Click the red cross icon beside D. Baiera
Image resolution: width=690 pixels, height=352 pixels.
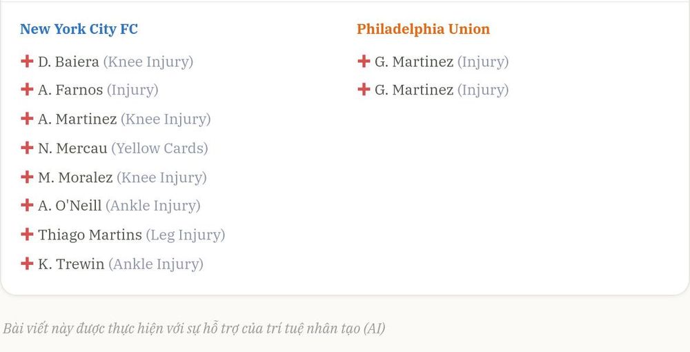coord(27,61)
